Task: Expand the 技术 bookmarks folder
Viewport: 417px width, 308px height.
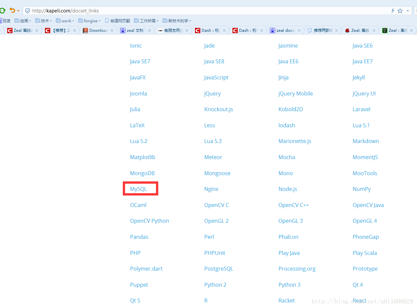Action: click(44, 21)
